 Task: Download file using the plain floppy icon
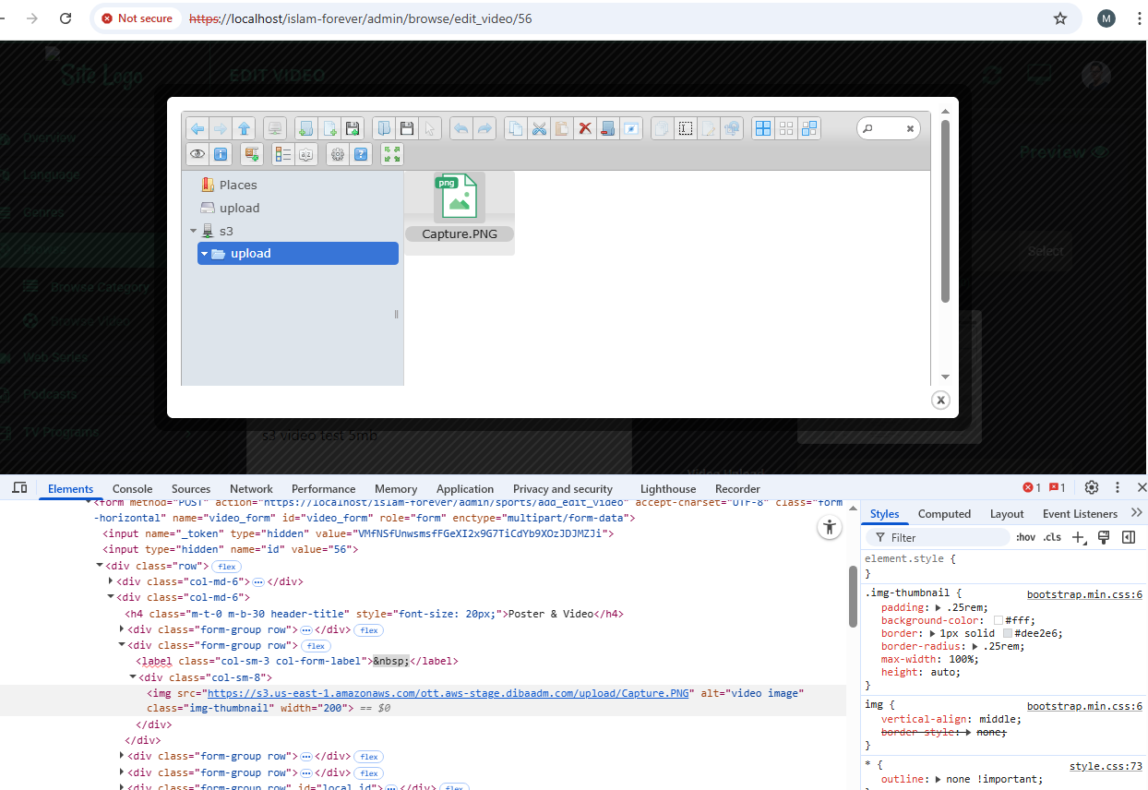[406, 128]
